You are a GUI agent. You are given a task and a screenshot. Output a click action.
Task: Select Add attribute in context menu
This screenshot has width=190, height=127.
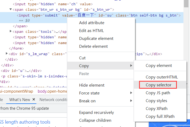92,23
